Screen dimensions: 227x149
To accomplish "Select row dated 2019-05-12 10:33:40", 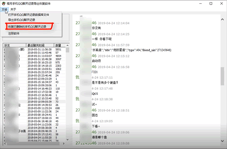I will (x=34, y=98).
